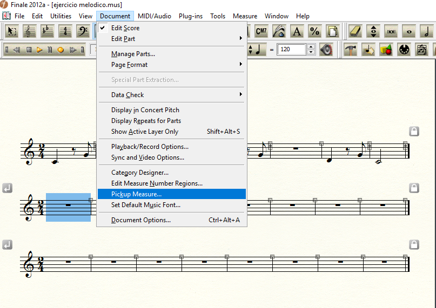This screenshot has height=308, width=436.
Task: Choose Pickup Measure from the Document menu
Action: [136, 194]
